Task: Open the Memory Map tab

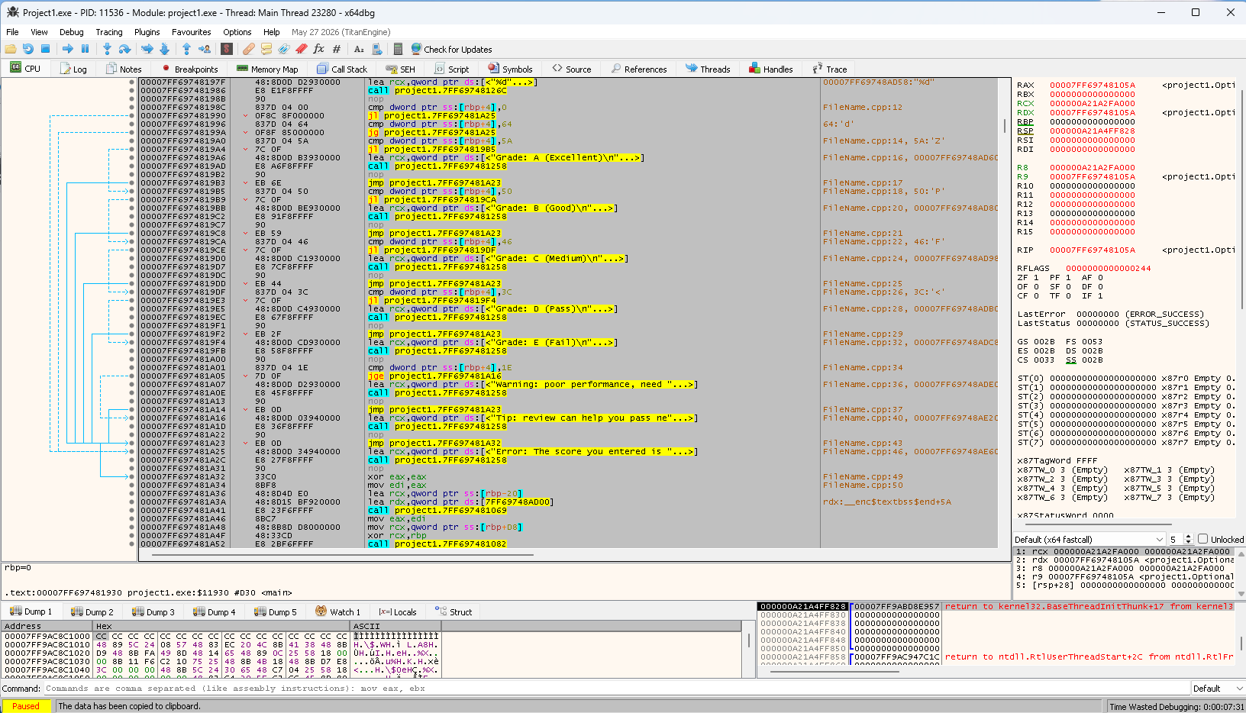Action: click(267, 69)
